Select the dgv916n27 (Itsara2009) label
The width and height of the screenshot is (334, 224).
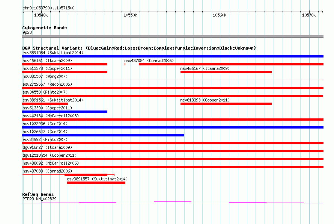(x=47, y=147)
